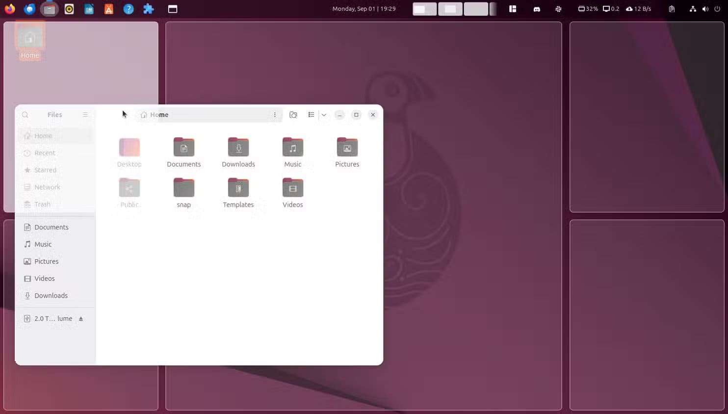Viewport: 728px width, 414px height.
Task: Open the view options chevron dropdown
Action: coord(323,114)
